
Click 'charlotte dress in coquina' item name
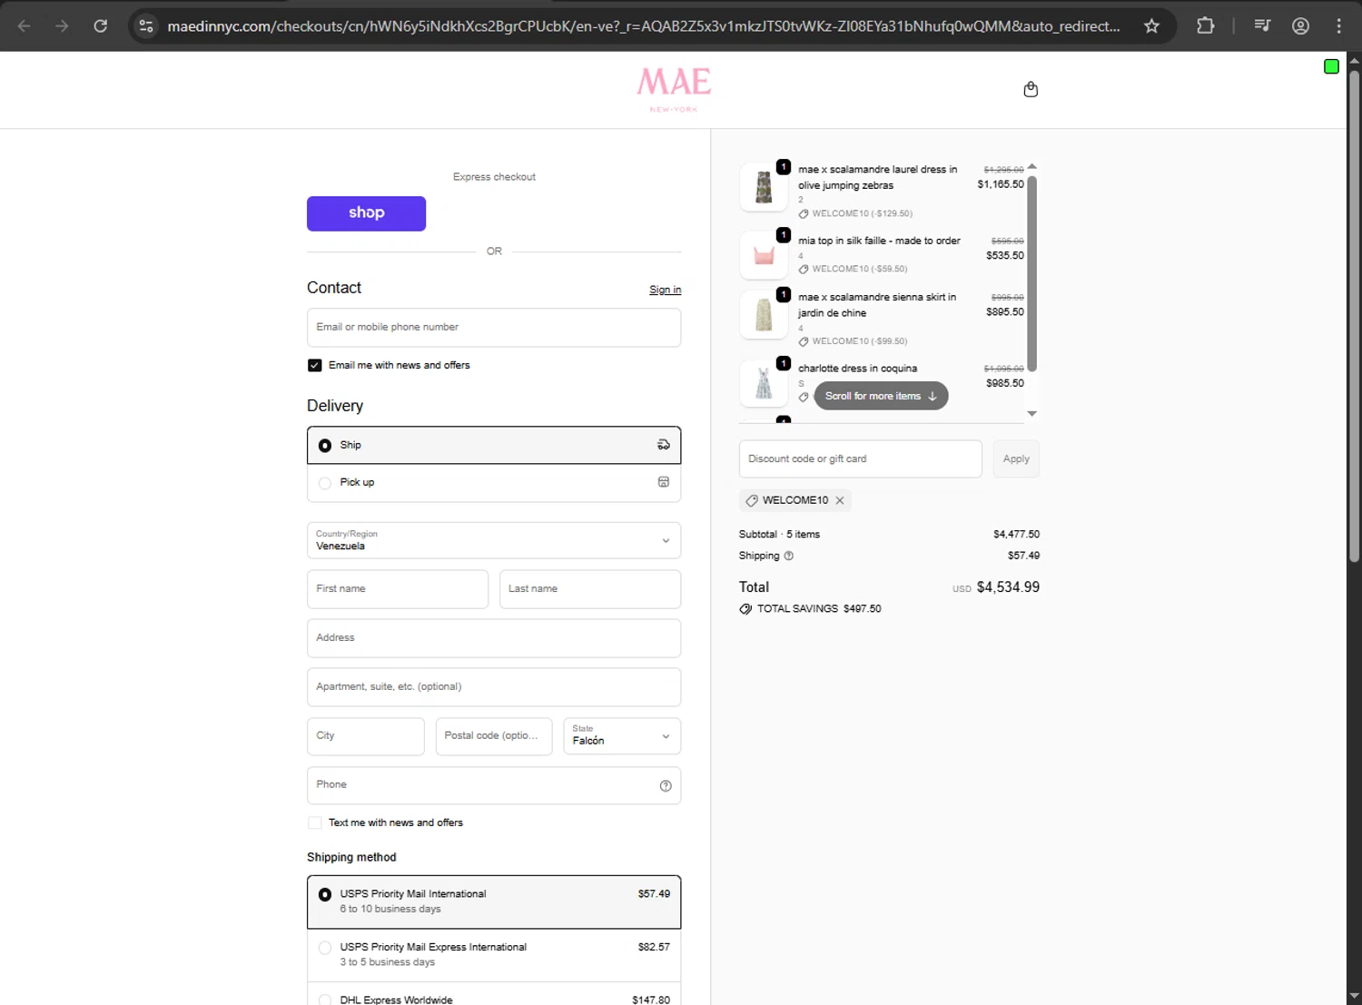click(x=857, y=369)
